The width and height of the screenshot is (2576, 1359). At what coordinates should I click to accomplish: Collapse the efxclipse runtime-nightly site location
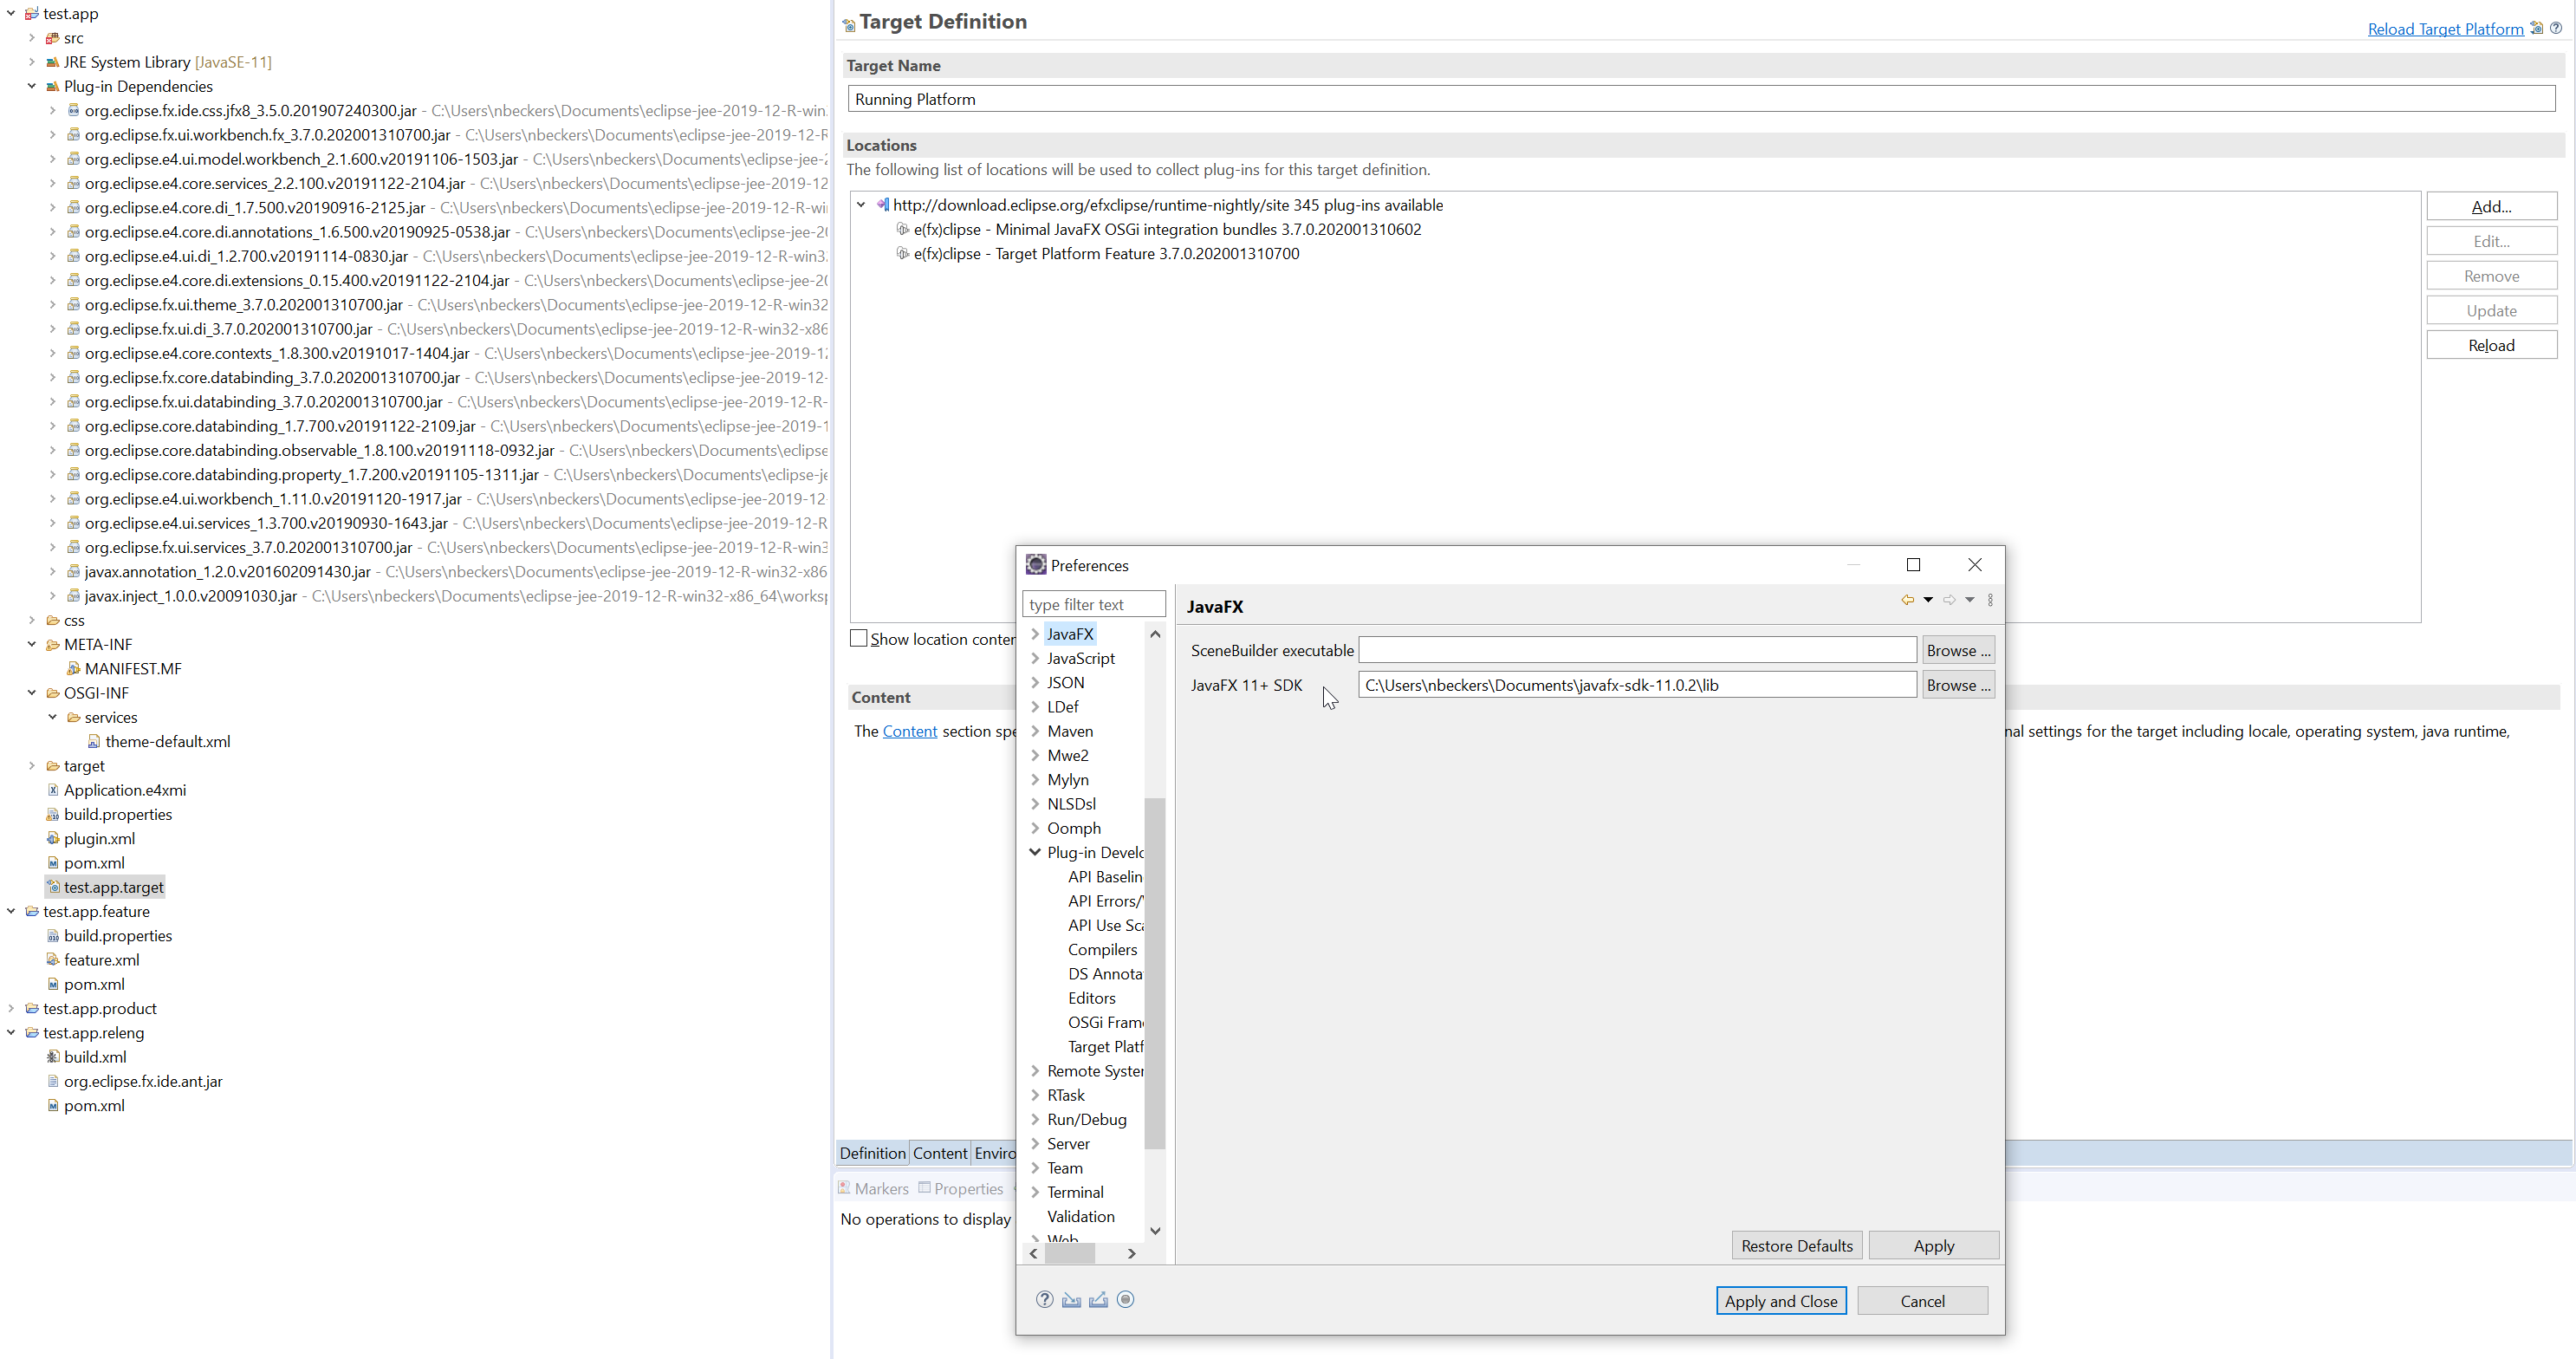tap(861, 204)
